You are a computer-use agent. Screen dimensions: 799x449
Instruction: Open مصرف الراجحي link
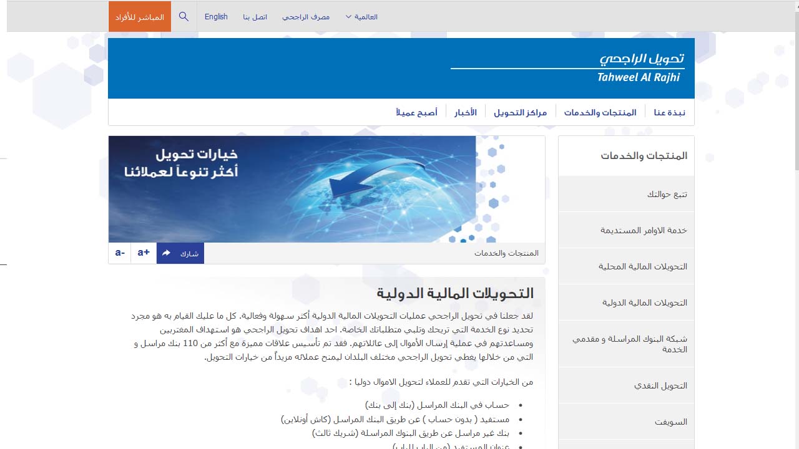pyautogui.click(x=306, y=17)
